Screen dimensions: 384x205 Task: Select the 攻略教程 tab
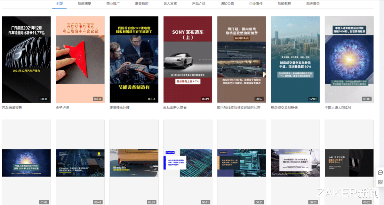tap(284, 4)
